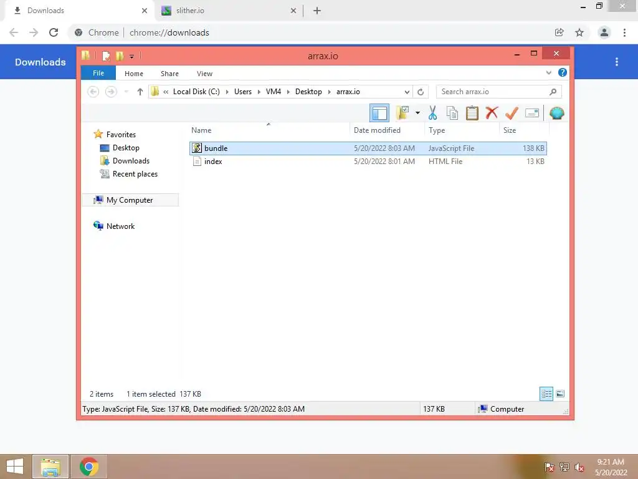The image size is (638, 479).
Task: Open Chrome three-dot main menu
Action: tap(624, 32)
